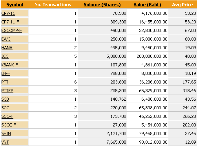Open the ICC symbol link
197x146 pixels.
[x=5, y=56]
